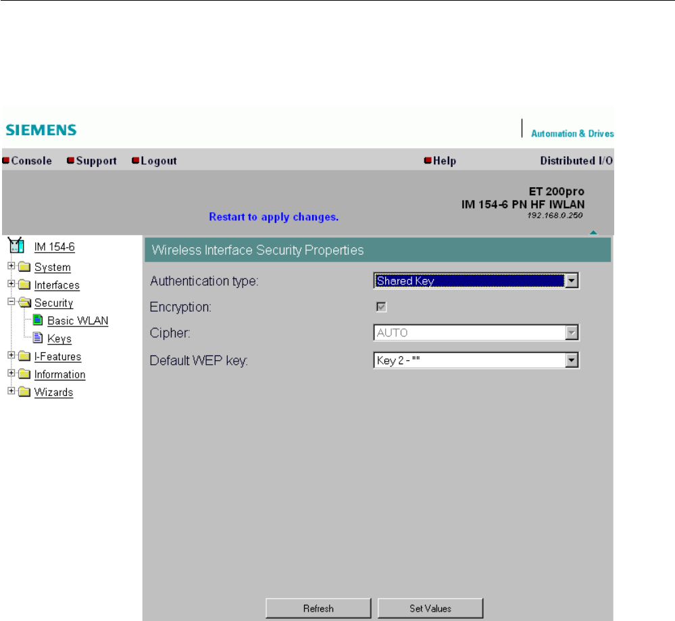Image resolution: width=675 pixels, height=621 pixels.
Task: Click the System folder icon
Action: click(24, 267)
